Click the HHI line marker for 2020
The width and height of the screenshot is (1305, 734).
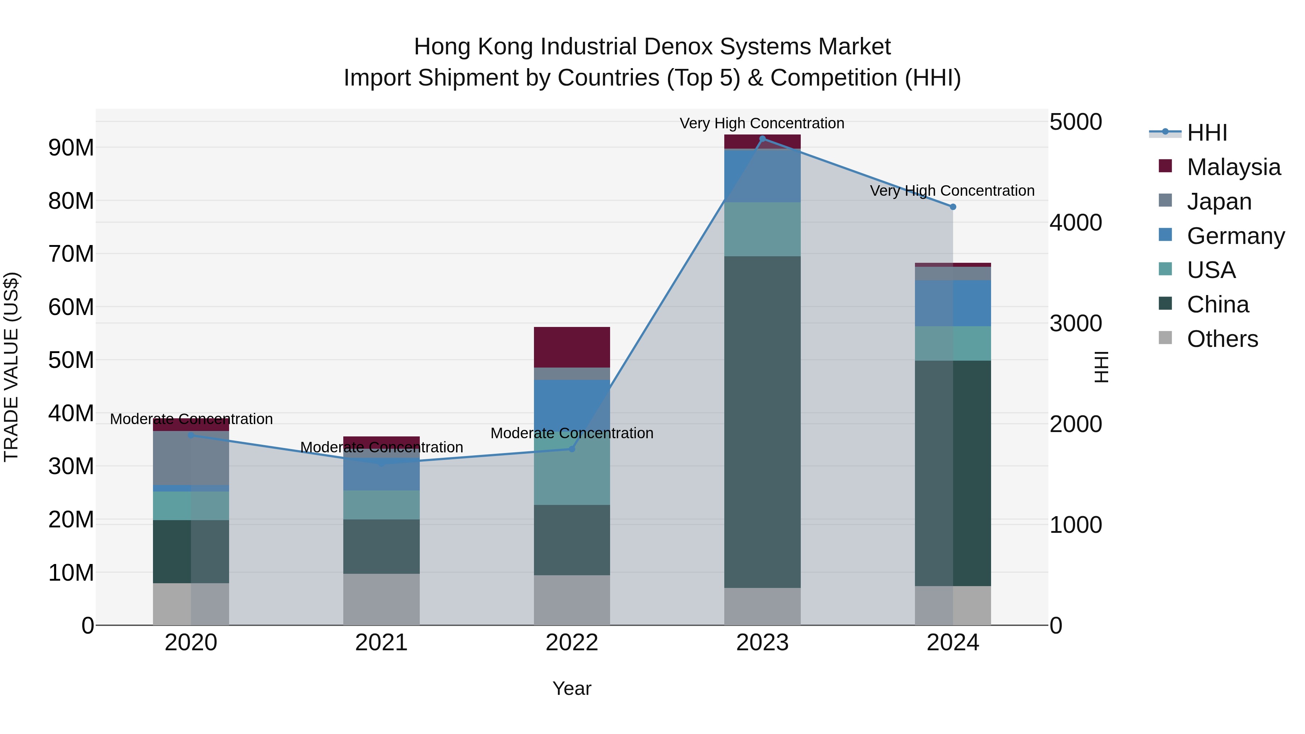(x=191, y=435)
